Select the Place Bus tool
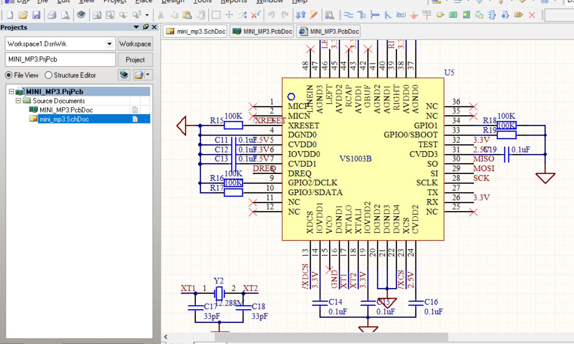This screenshot has height=344, width=574. point(361,15)
